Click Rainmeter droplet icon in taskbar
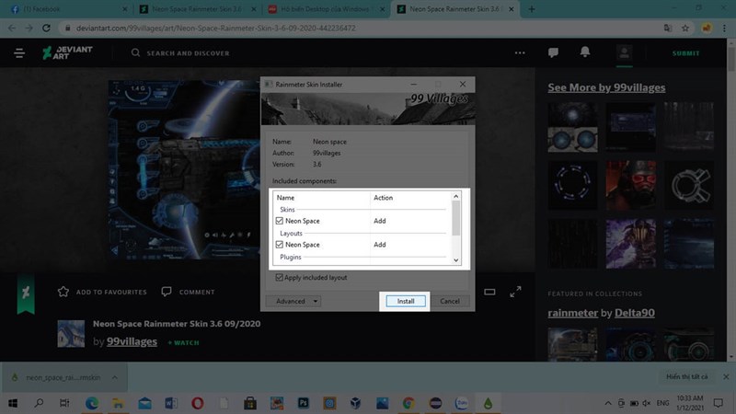This screenshot has width=736, height=414. [x=489, y=403]
